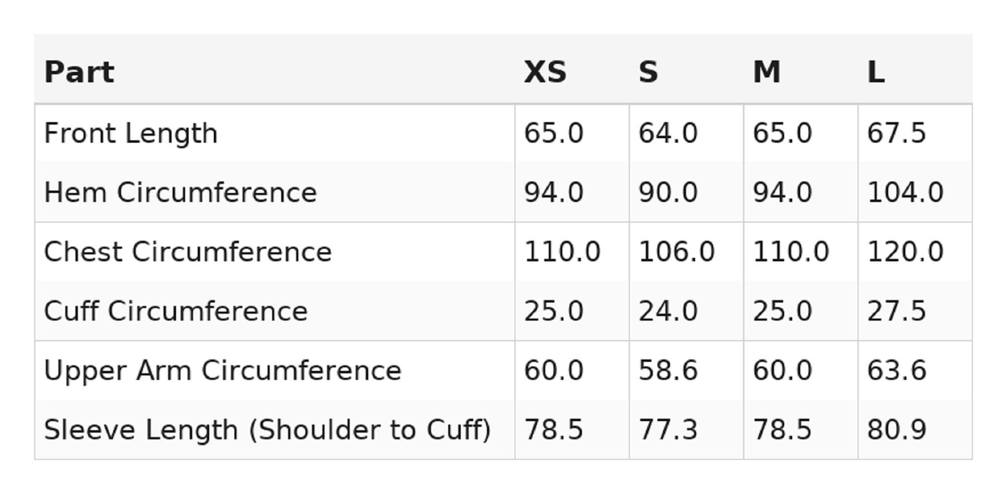Viewport: 1006px width, 493px height.
Task: Click the Front Length value 67.5 for L
Action: pos(896,133)
